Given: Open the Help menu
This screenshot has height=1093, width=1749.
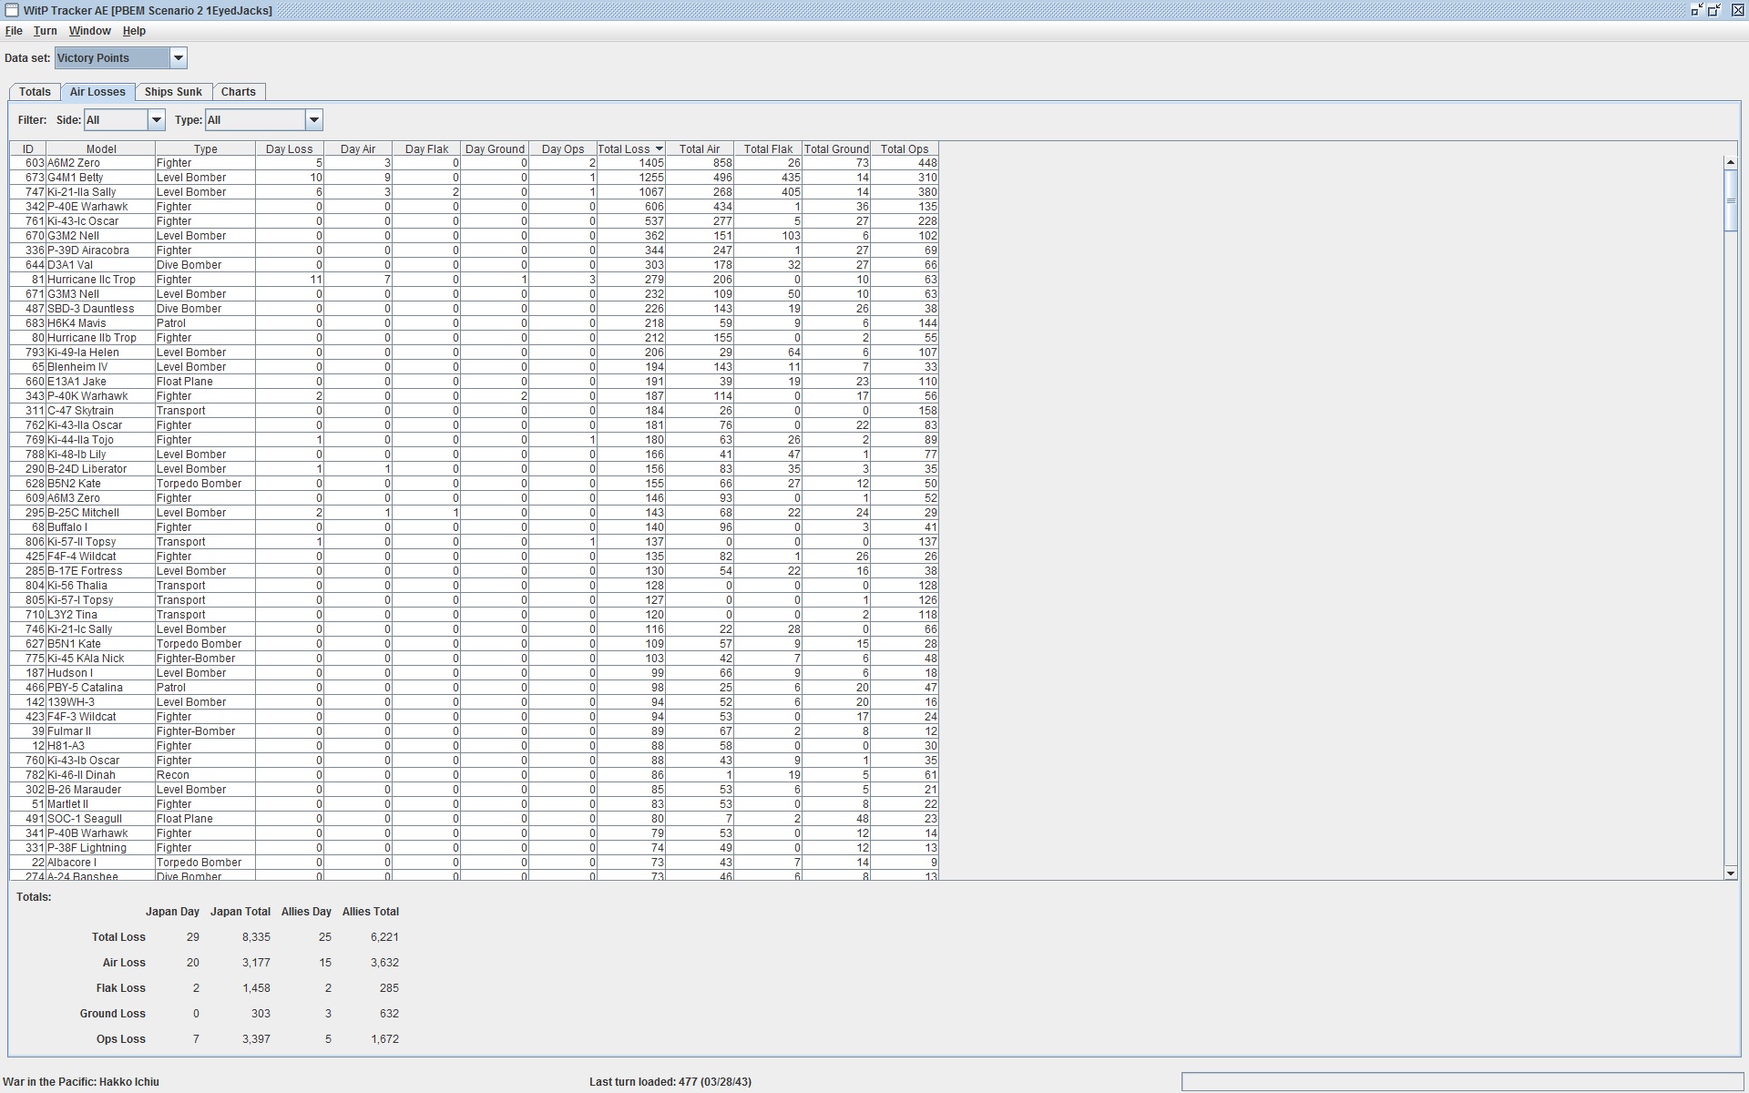Looking at the screenshot, I should (x=134, y=31).
